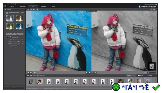162x93 pixels.
Task: Apply the Blue effect thumbnail
Action: [x=20, y=26]
